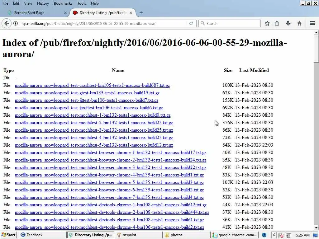This screenshot has width=319, height=239.
Task: Open mochitest-browser-chrome-5 build3 link
Action: pyautogui.click(x=109, y=182)
